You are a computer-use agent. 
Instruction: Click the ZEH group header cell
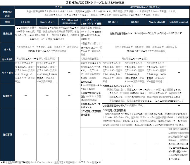tap(58, 7)
